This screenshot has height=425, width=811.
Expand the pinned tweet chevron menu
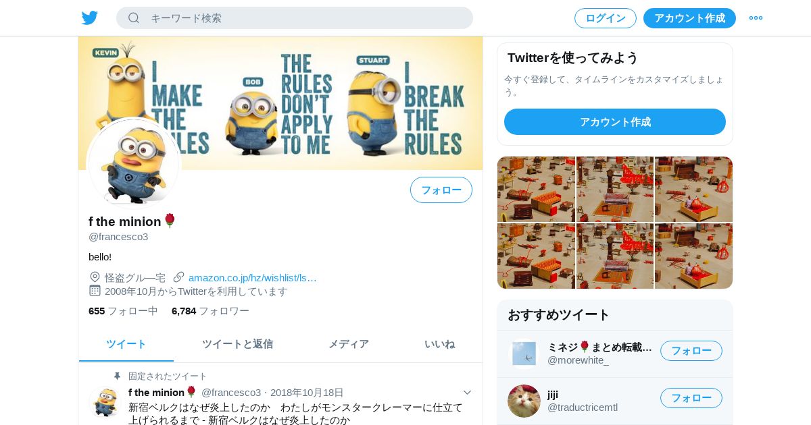click(467, 393)
